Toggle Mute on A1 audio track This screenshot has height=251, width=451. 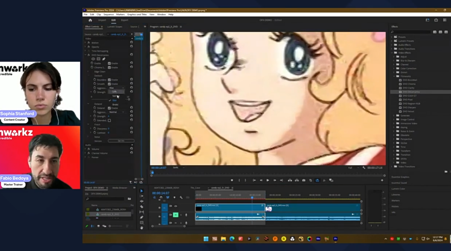click(176, 215)
